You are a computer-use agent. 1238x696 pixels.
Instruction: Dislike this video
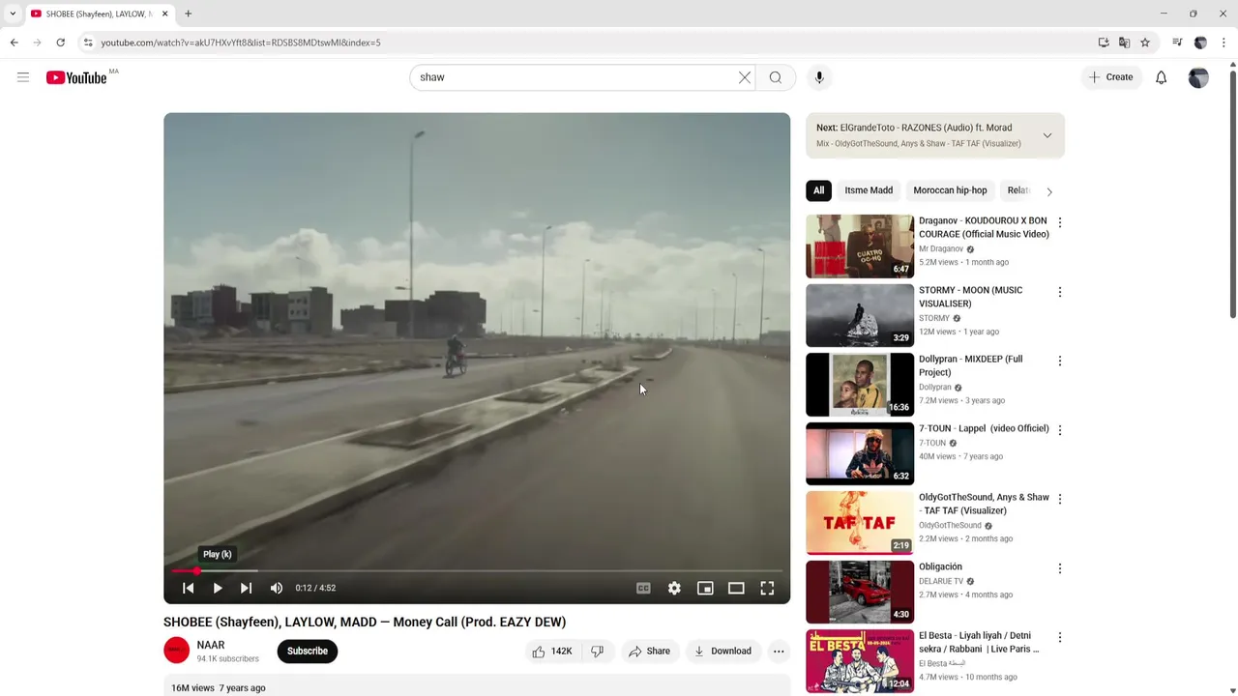tap(598, 652)
